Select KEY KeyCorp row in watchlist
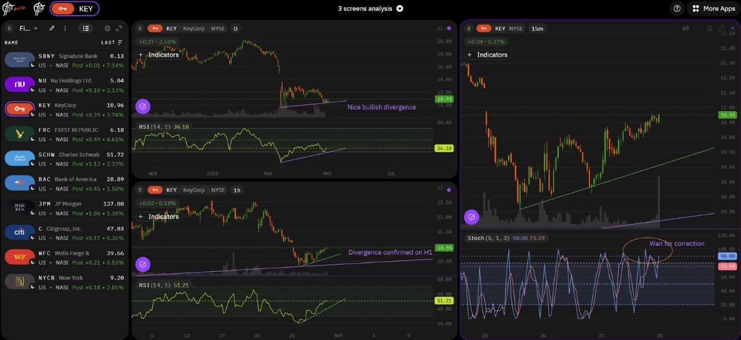 (x=64, y=109)
